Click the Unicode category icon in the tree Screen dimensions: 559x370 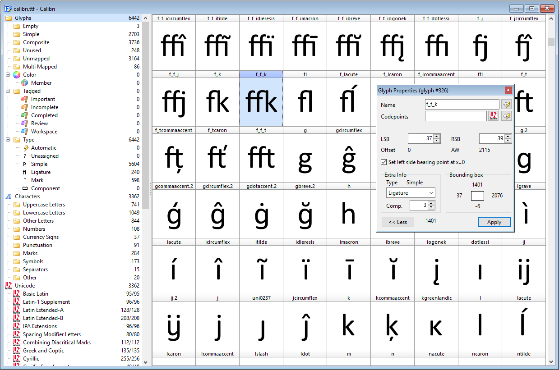coord(8,286)
